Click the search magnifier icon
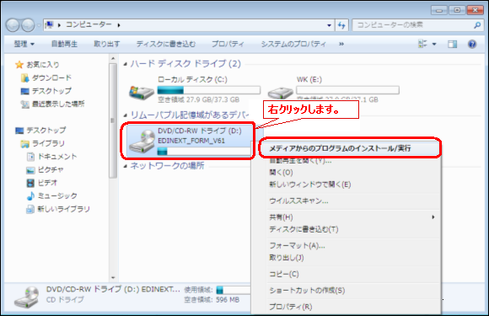489x316 pixels. coord(477,25)
